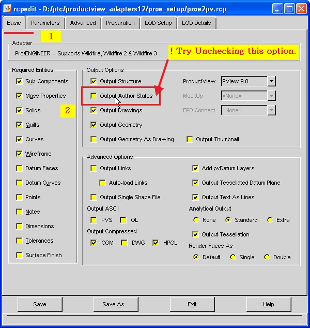The image size is (310, 328).
Task: Disable the Curves checkbox
Action: click(x=19, y=139)
